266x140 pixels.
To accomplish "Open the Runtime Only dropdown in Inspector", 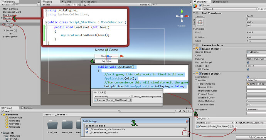I will tap(215, 123).
